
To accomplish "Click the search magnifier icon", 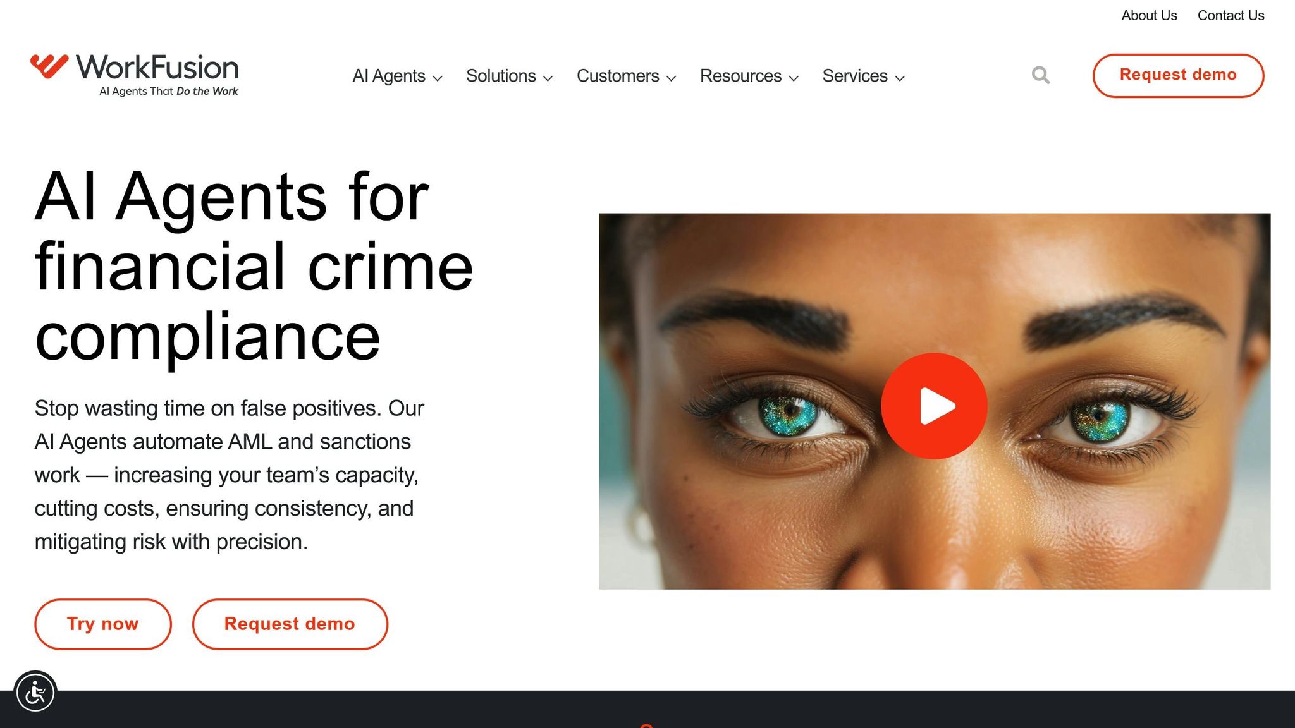I will 1041,75.
